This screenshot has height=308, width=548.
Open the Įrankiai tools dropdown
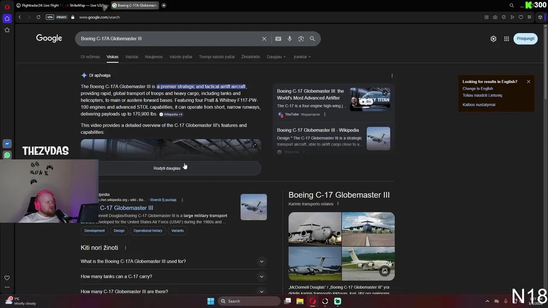tap(302, 56)
